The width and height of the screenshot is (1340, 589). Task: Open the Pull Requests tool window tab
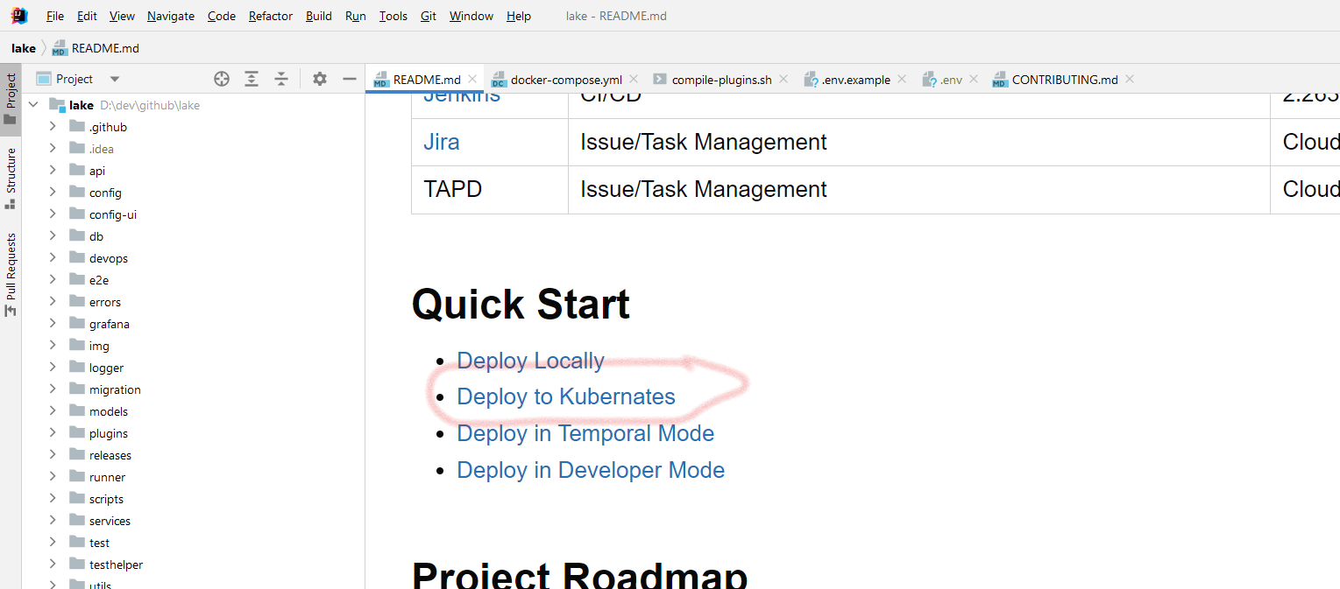tap(11, 275)
